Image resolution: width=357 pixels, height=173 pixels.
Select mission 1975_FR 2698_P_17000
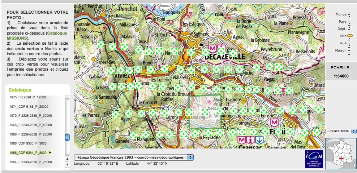[x=27, y=97]
